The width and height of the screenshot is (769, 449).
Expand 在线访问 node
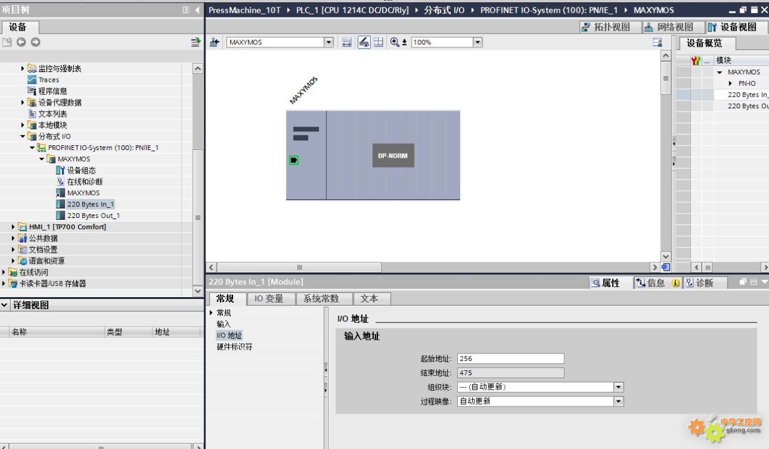pos(4,272)
